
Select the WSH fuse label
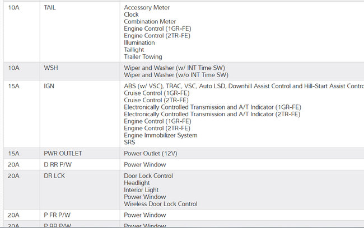pos(51,68)
